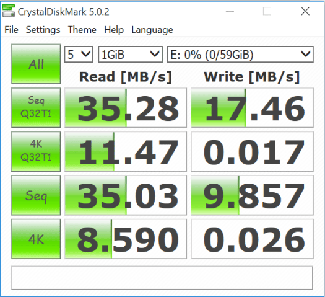The height and width of the screenshot is (297, 325).
Task: Open the File menu
Action: [x=11, y=30]
